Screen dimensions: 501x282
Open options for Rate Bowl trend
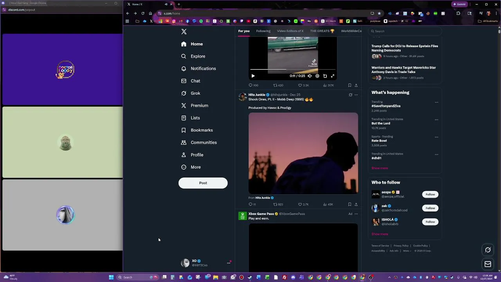436,137
